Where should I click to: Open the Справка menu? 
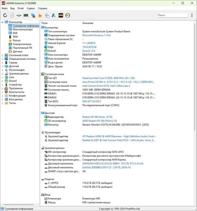tap(43, 8)
